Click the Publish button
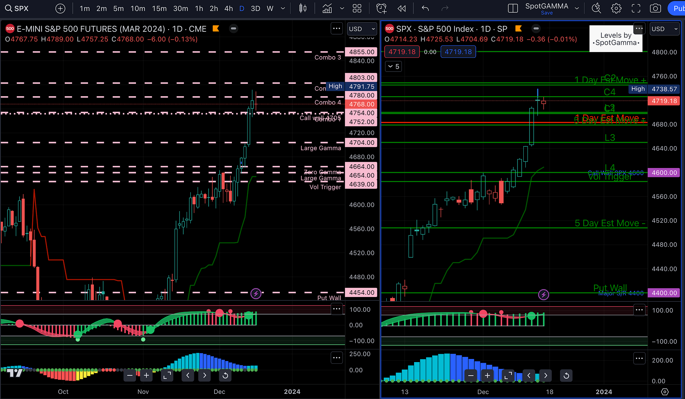Viewport: 685px width, 399px height. 676,8
